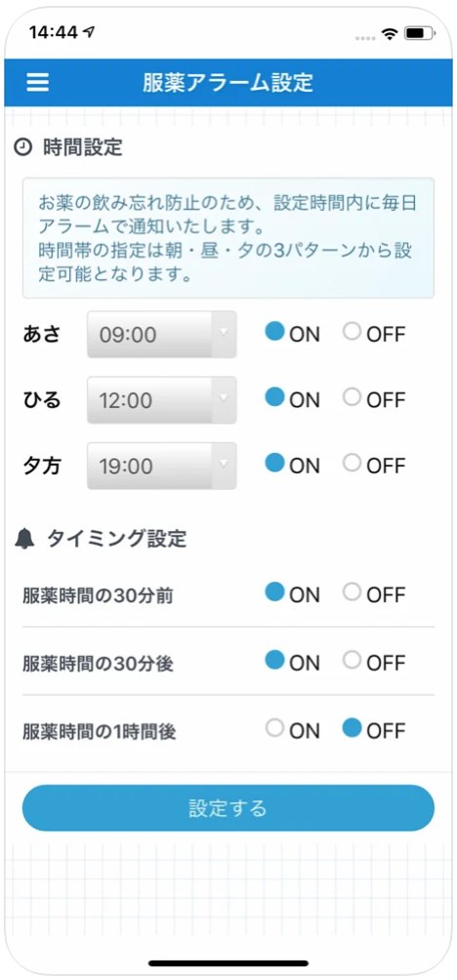
Task: Open the hamburger menu icon
Action: (37, 83)
